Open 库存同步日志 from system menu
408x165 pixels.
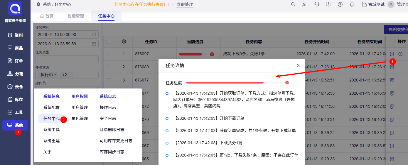pos(112,152)
